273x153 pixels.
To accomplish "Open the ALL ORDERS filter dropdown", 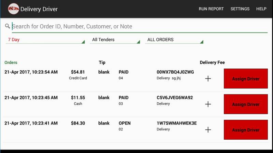I will (x=174, y=40).
